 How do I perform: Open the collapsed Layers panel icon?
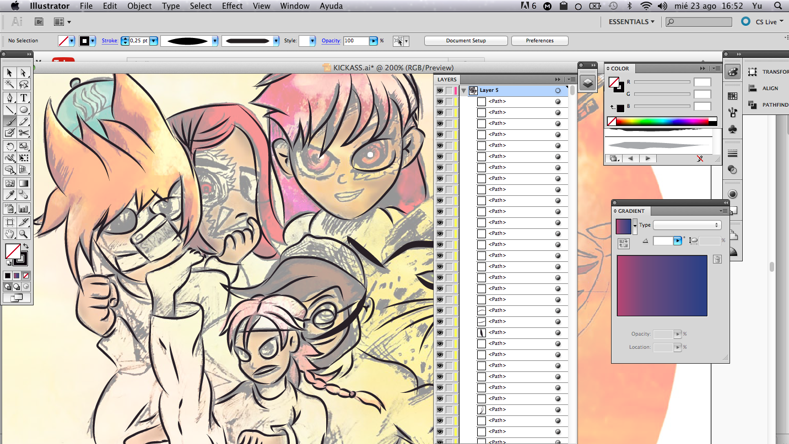point(587,83)
